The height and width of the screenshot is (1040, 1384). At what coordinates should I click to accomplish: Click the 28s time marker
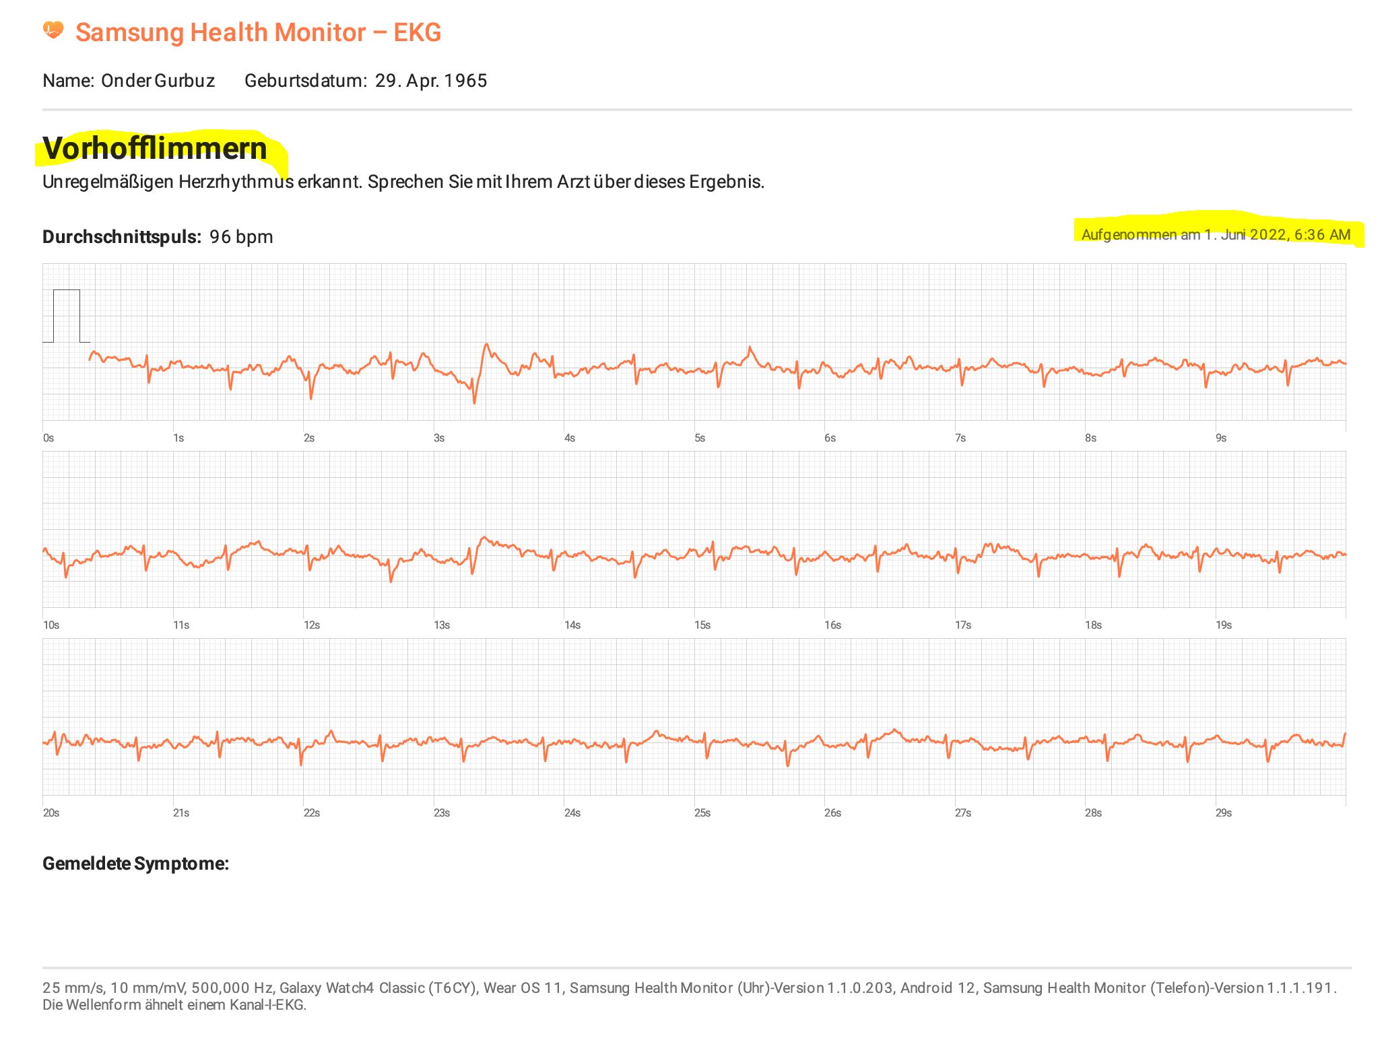tap(1094, 813)
